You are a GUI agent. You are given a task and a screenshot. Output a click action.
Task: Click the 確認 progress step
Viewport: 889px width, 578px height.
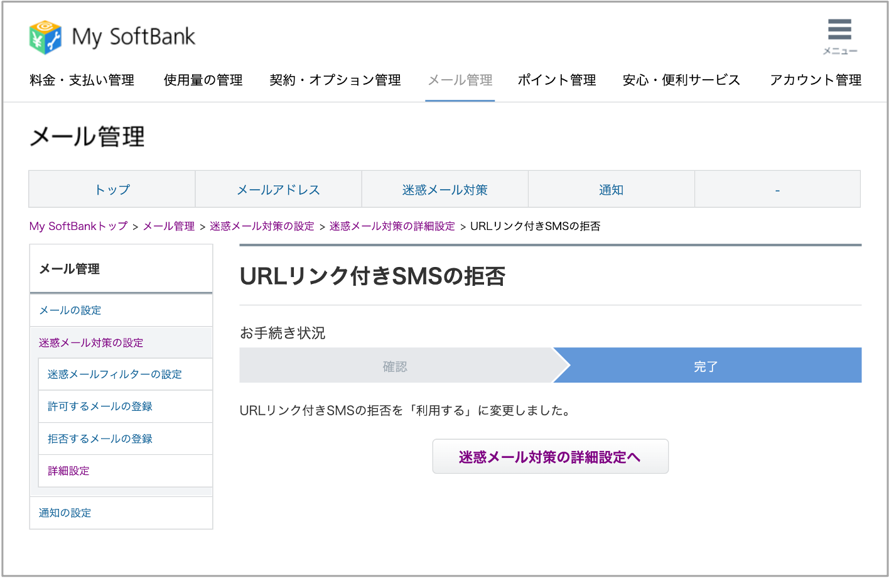[396, 366]
